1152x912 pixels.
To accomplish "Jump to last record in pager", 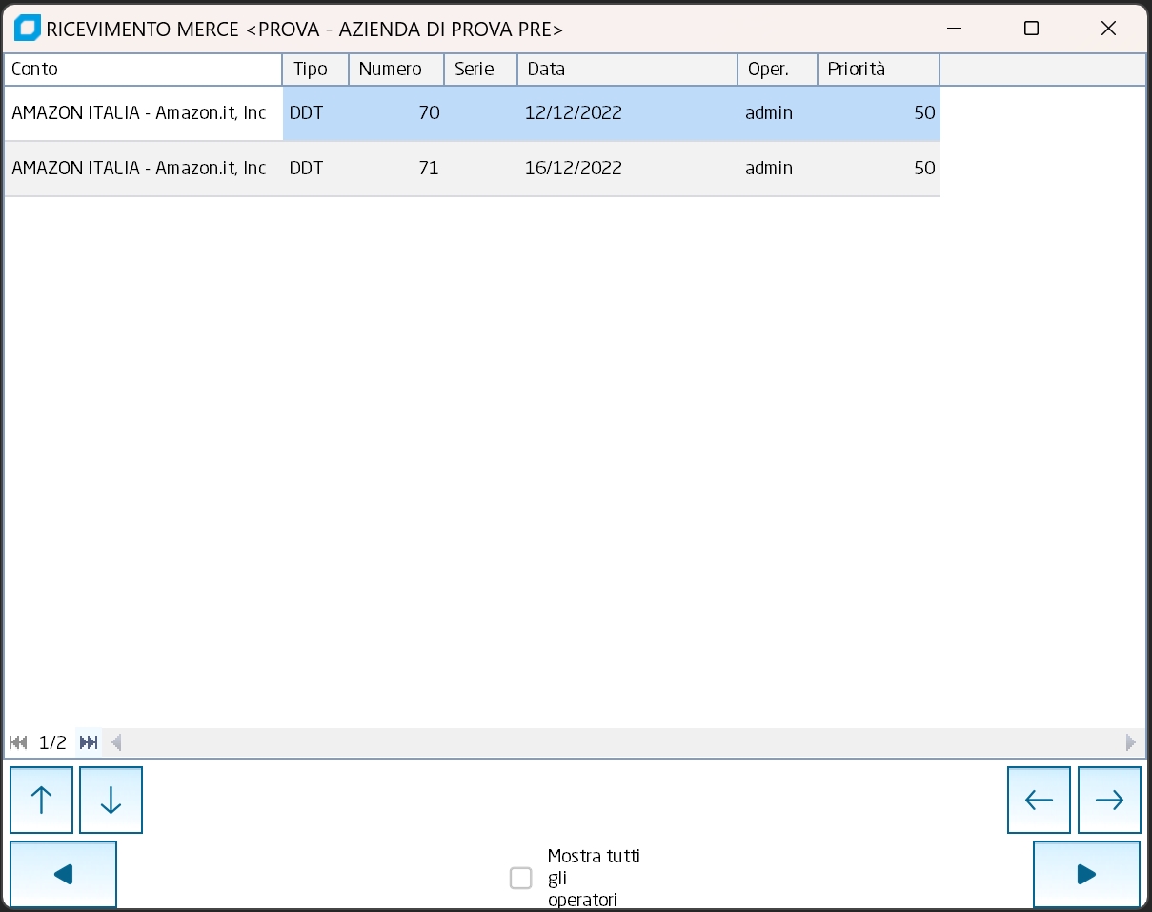I will pos(89,742).
